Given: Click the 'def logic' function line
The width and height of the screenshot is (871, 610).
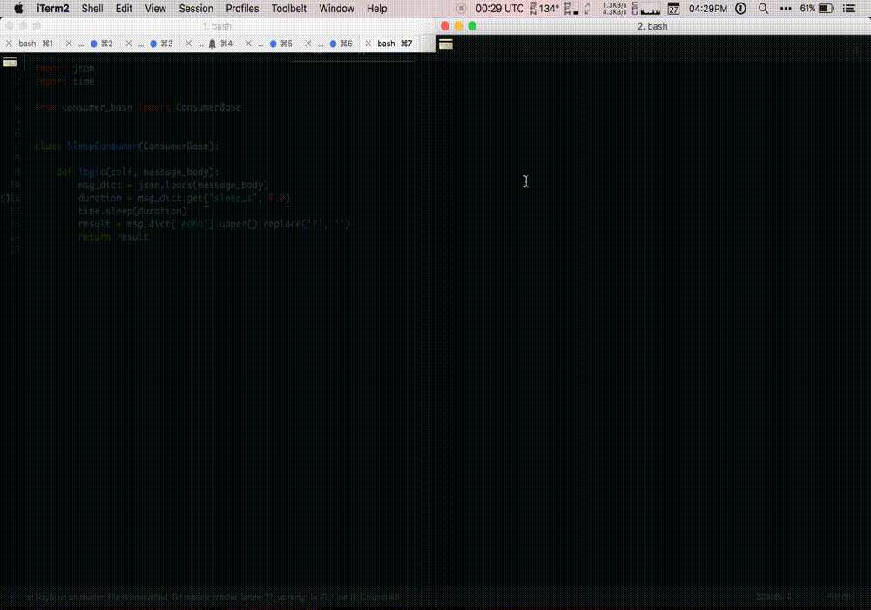Looking at the screenshot, I should pos(138,173).
